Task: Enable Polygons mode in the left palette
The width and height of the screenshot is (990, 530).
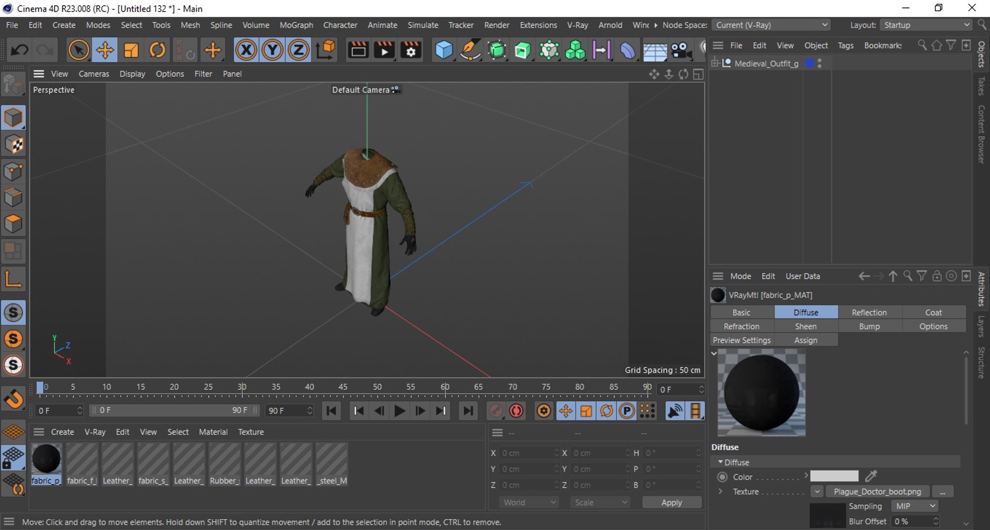Action: [x=13, y=224]
